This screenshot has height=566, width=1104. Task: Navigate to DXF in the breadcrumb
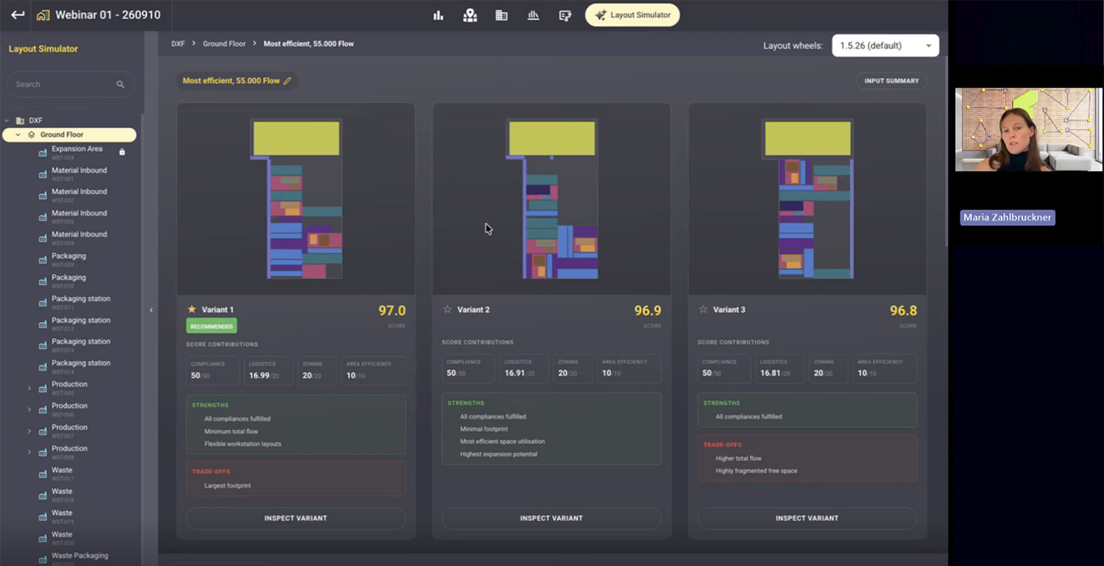(x=178, y=44)
